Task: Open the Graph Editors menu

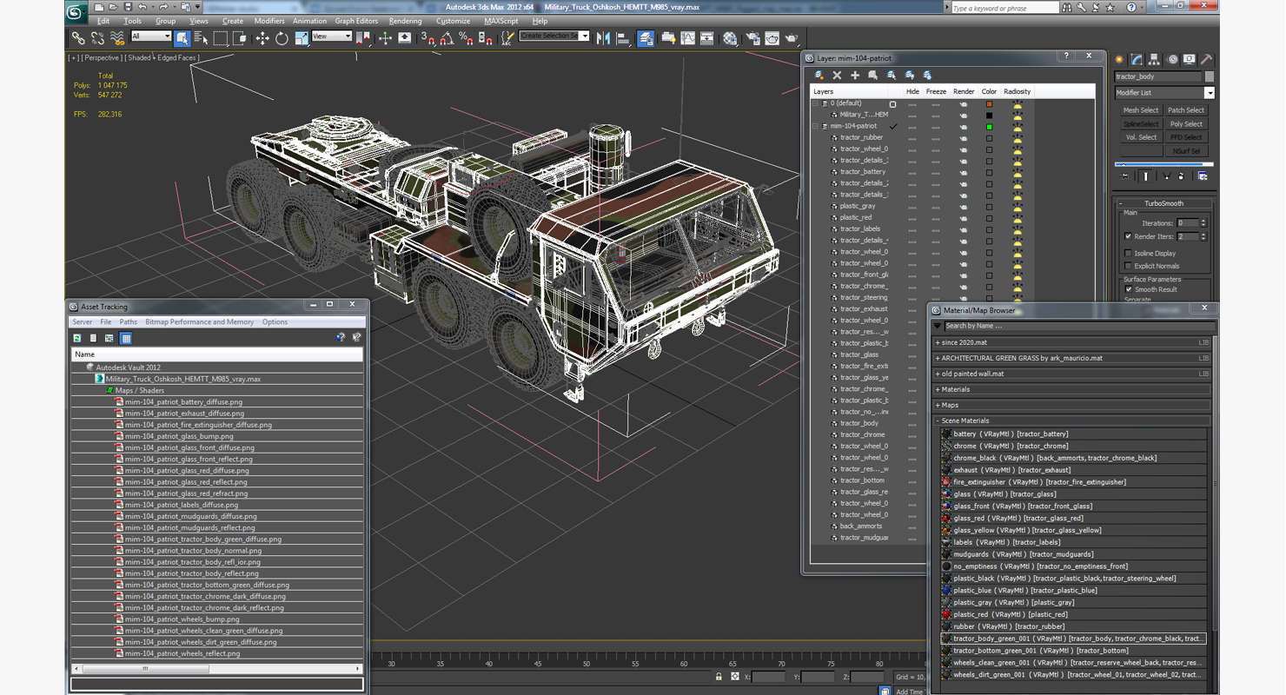Action: [356, 21]
